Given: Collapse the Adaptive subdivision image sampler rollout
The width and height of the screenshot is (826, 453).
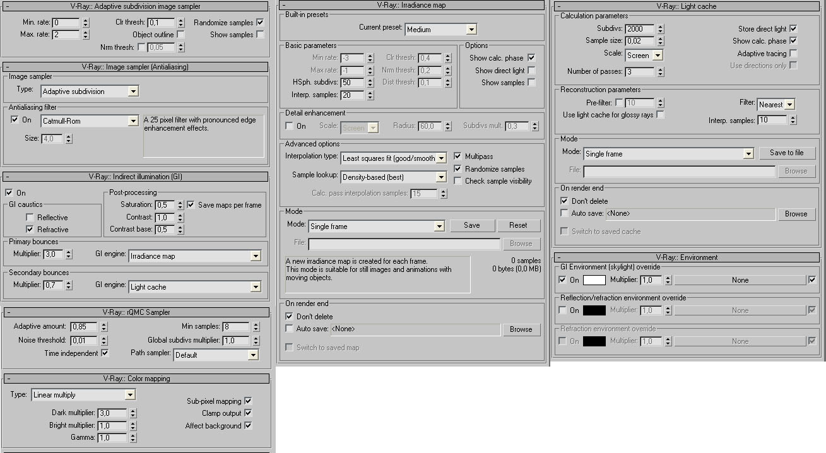Looking at the screenshot, I should click(x=135, y=6).
